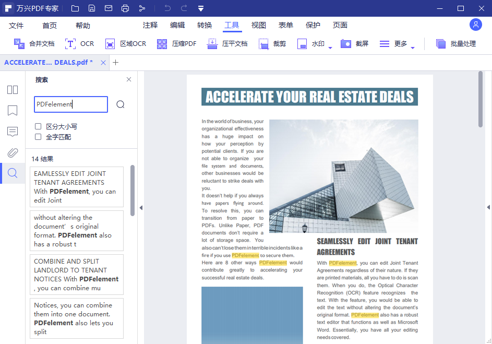This screenshot has height=344, width=492.
Task: Click the 裁剪 crop tool icon
Action: click(x=264, y=44)
